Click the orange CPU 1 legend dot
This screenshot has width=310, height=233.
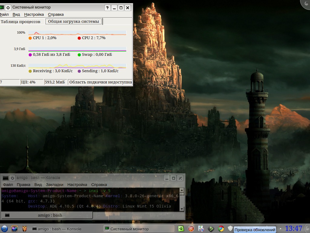[x=30, y=38]
